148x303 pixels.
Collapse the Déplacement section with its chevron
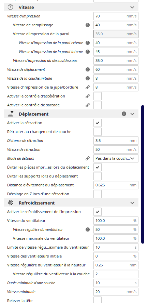pyautogui.click(x=132, y=114)
